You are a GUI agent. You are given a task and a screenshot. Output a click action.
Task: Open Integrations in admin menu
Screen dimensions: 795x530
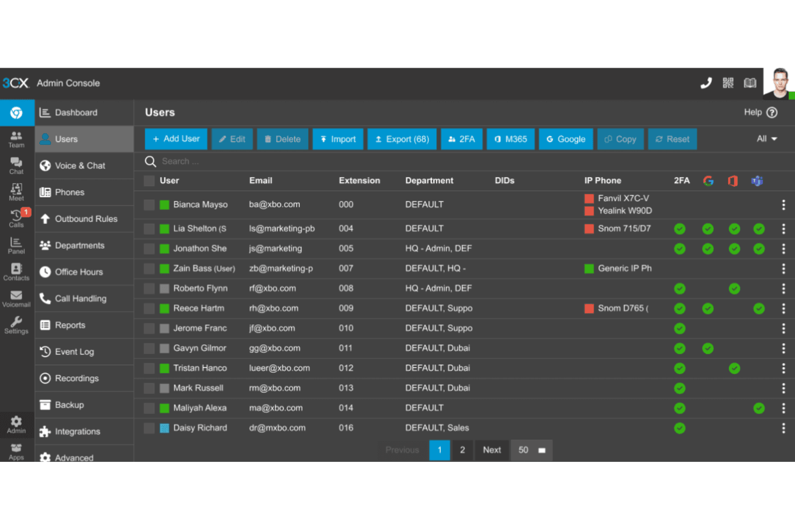[x=84, y=432]
